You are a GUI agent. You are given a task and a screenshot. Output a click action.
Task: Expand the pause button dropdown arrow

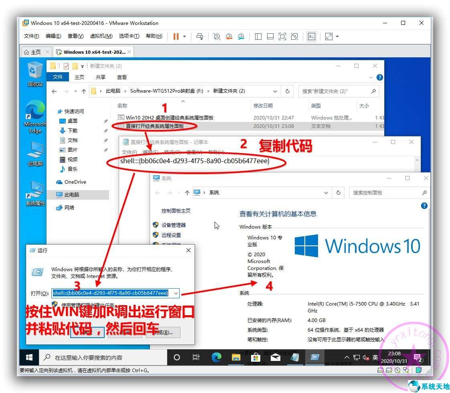(x=185, y=36)
